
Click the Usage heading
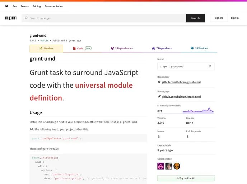tap(36, 112)
